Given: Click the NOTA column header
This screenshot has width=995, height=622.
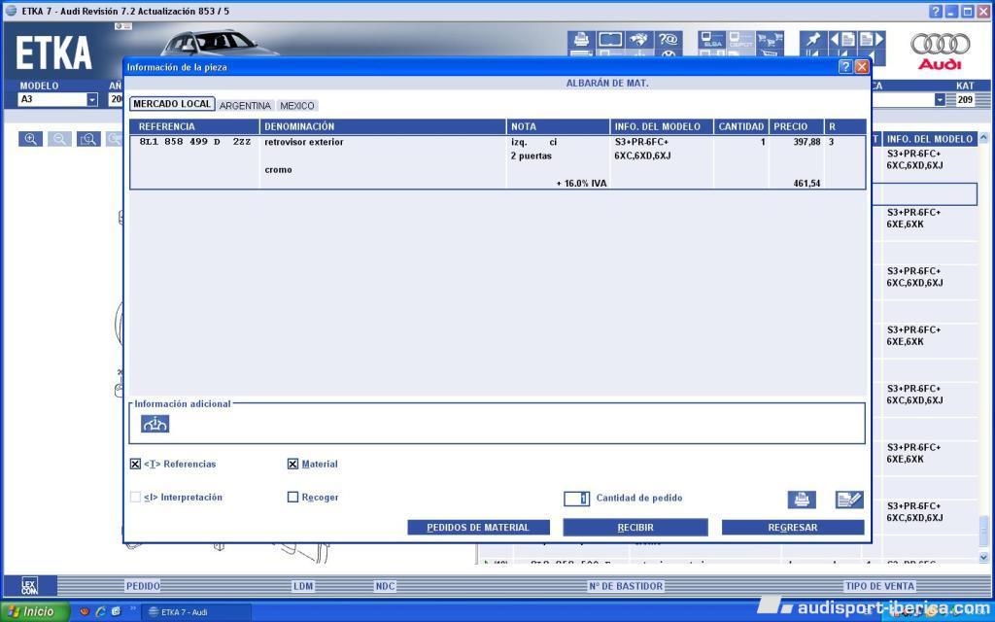Looking at the screenshot, I should pos(559,126).
